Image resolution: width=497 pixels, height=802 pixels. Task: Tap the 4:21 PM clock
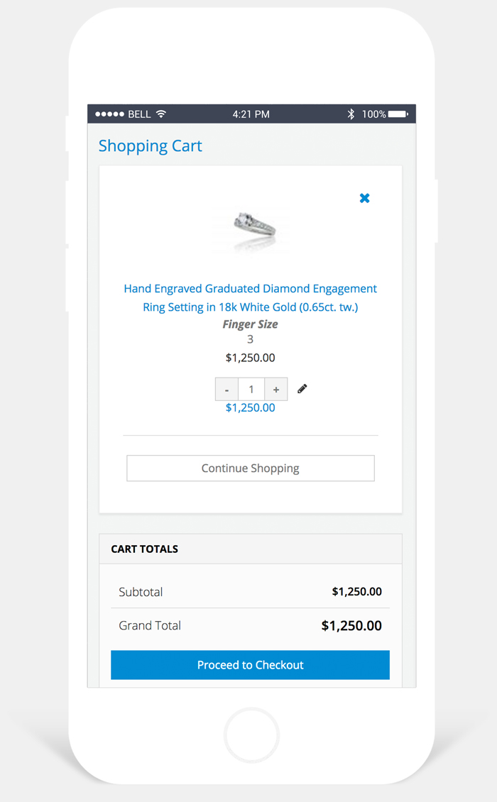tap(251, 114)
